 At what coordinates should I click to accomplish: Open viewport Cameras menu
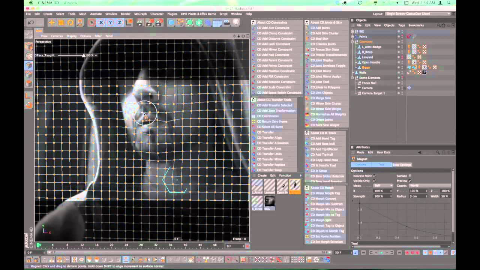57,36
